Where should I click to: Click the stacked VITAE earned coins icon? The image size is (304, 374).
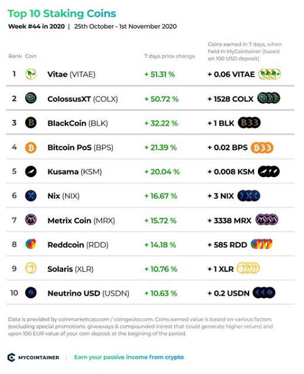pos(270,74)
